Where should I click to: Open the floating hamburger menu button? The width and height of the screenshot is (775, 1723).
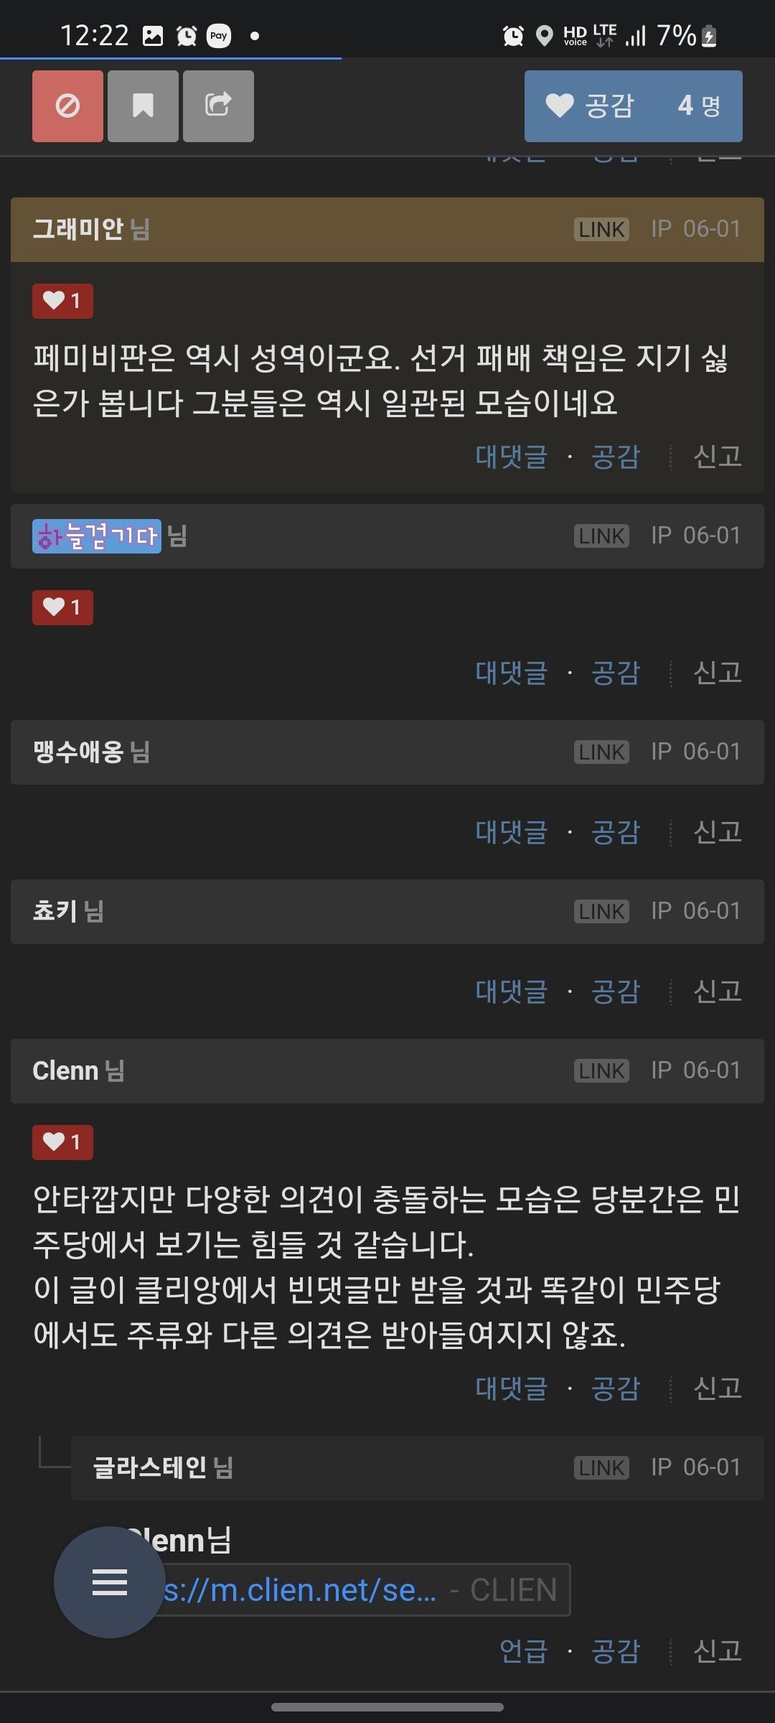109,1582
